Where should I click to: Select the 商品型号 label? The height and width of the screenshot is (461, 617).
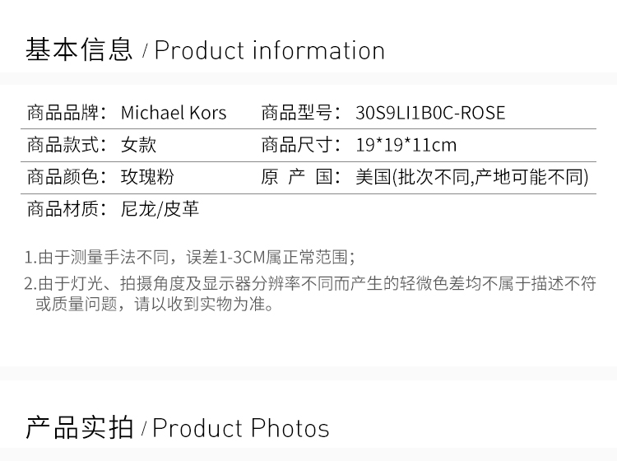pyautogui.click(x=302, y=113)
